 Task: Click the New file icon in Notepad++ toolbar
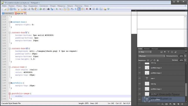click(4, 9)
